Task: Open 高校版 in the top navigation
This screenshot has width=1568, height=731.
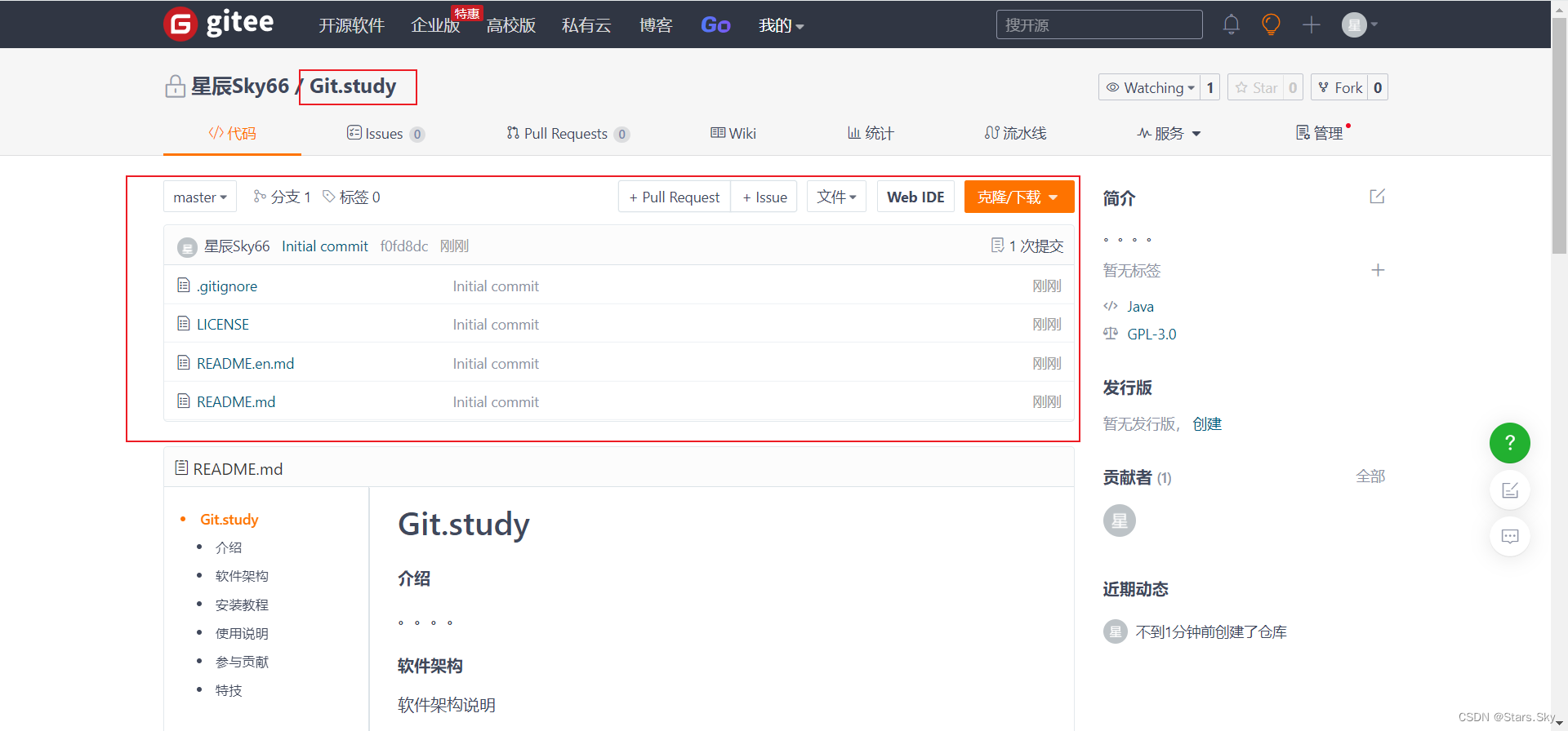Action: click(511, 25)
